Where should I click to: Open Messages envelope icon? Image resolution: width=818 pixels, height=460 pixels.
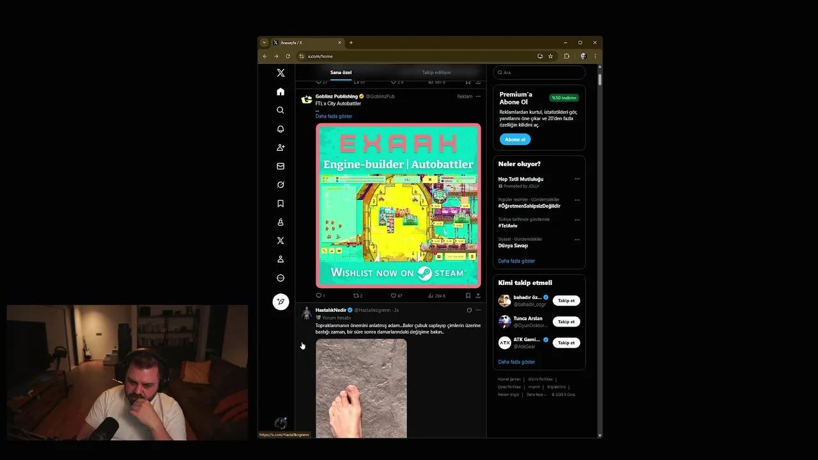281,166
